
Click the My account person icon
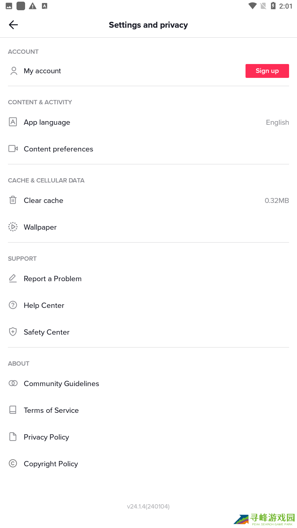click(14, 71)
